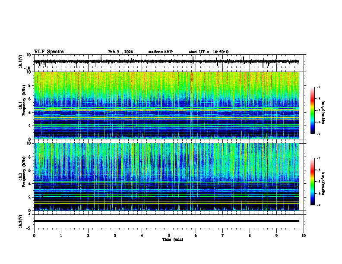Click the ch.1 voltage waveform trace
The width and height of the screenshot is (342, 264).
pos(166,62)
